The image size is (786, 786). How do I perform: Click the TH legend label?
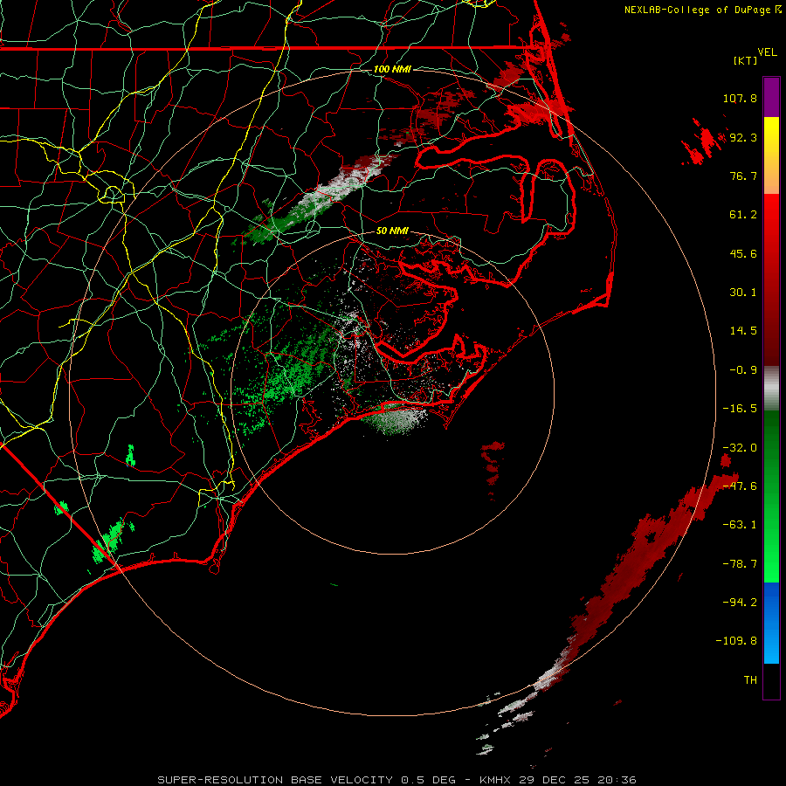point(750,680)
